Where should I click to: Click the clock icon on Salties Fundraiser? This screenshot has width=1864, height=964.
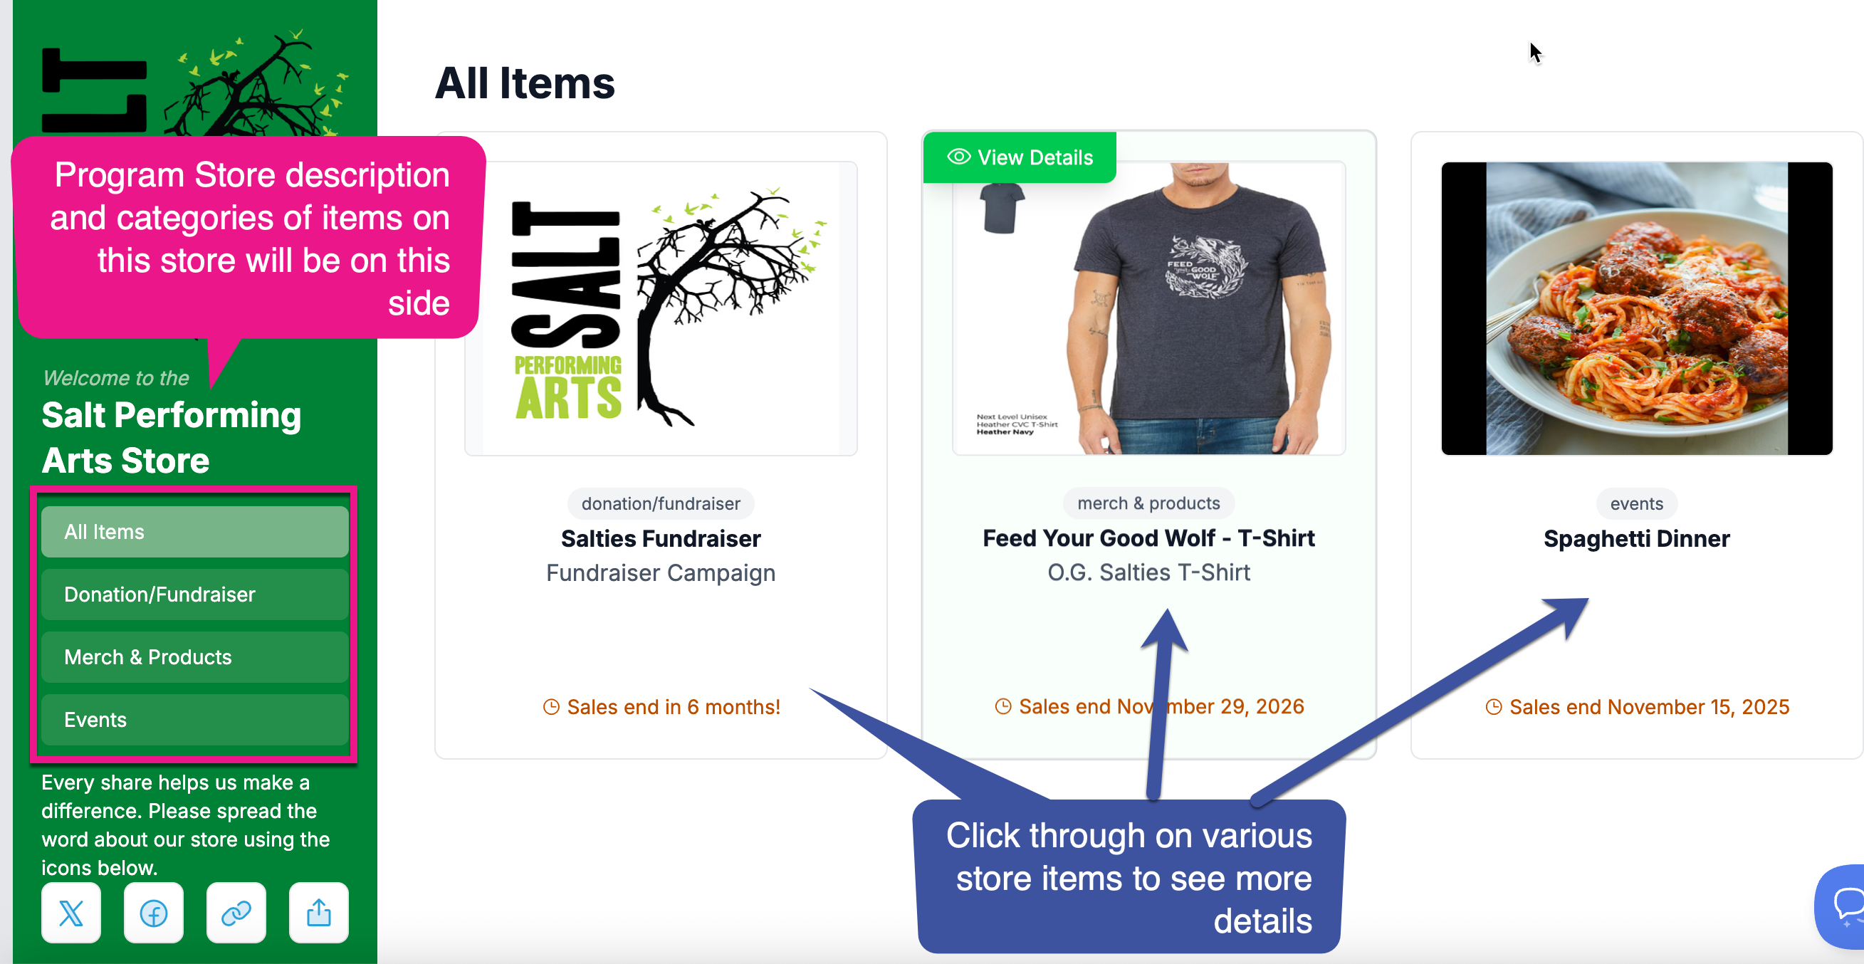(550, 707)
